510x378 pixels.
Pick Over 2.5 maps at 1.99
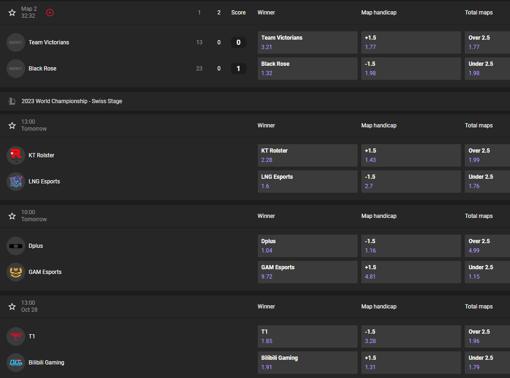[x=487, y=155]
